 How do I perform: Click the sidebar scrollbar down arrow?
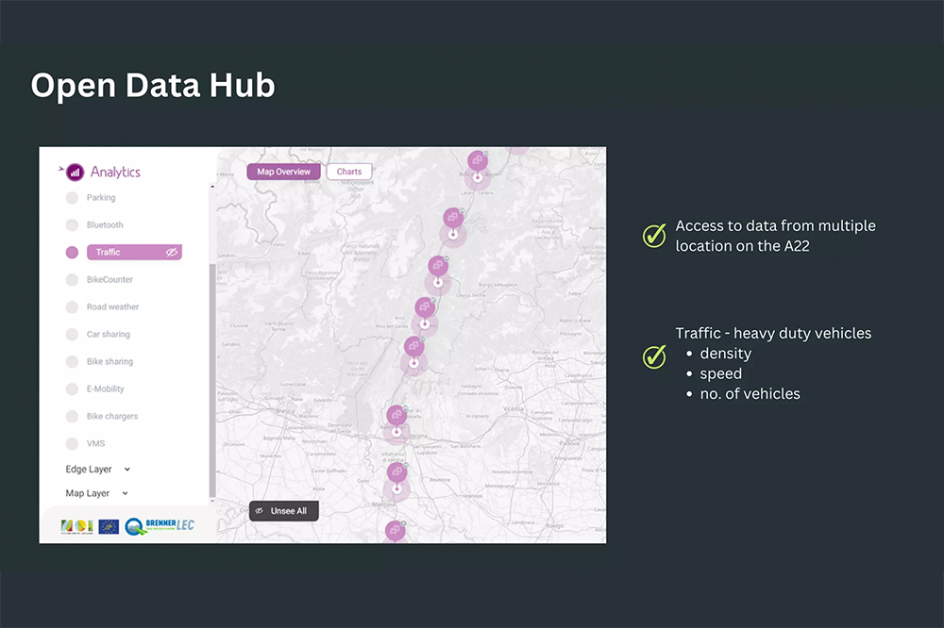point(211,501)
